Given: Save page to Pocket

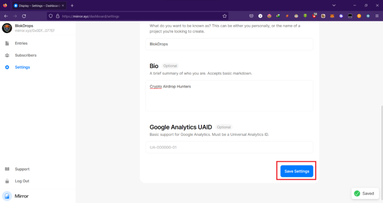Looking at the screenshot, I should (x=251, y=16).
